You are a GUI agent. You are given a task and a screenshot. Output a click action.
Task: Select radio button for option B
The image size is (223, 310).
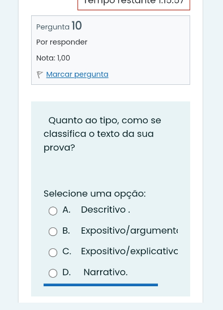pyautogui.click(x=53, y=231)
